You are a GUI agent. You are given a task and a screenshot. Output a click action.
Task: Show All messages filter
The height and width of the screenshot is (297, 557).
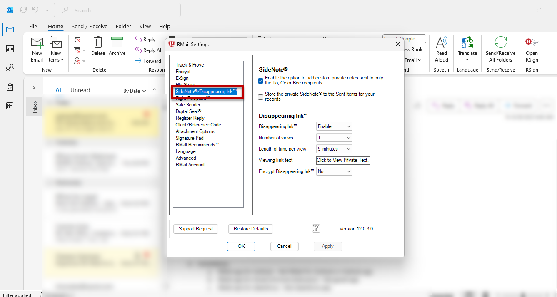pyautogui.click(x=59, y=90)
